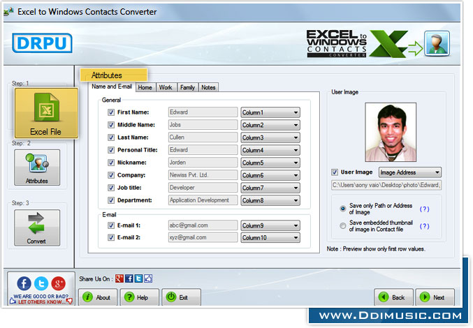Uncheck the Middle Name checkbox
The width and height of the screenshot is (473, 328).
point(111,125)
